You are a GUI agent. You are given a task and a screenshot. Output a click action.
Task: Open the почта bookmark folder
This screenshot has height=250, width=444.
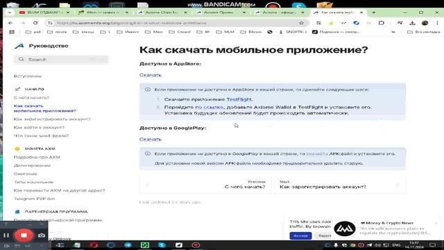(x=57, y=32)
